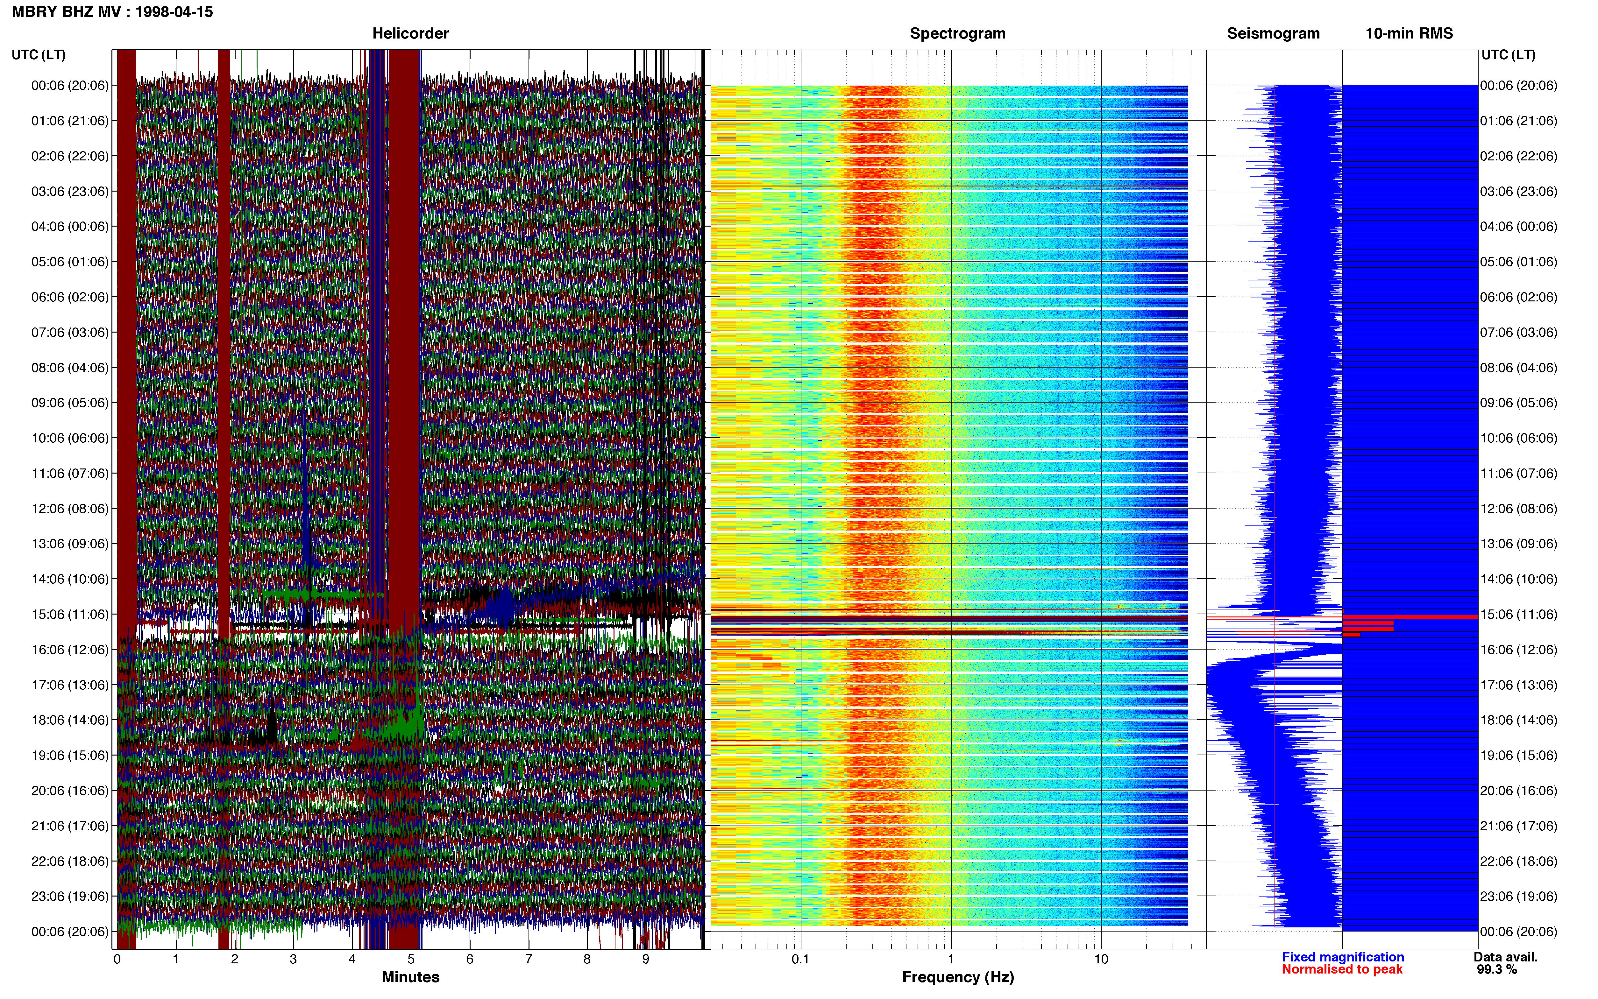Viewport: 1598px width, 999px height.
Task: Click minute tick label 9 on helicorder axis
Action: (646, 959)
